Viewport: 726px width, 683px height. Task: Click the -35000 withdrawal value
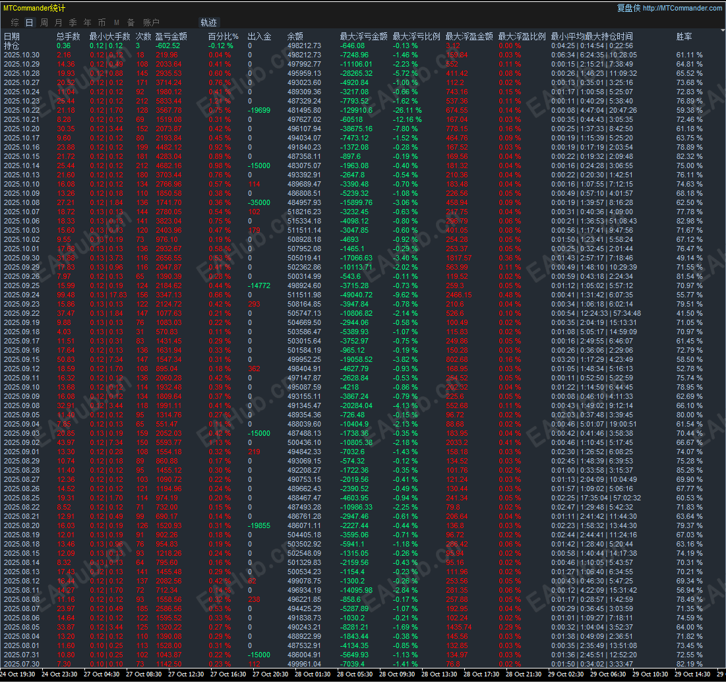tap(259, 202)
